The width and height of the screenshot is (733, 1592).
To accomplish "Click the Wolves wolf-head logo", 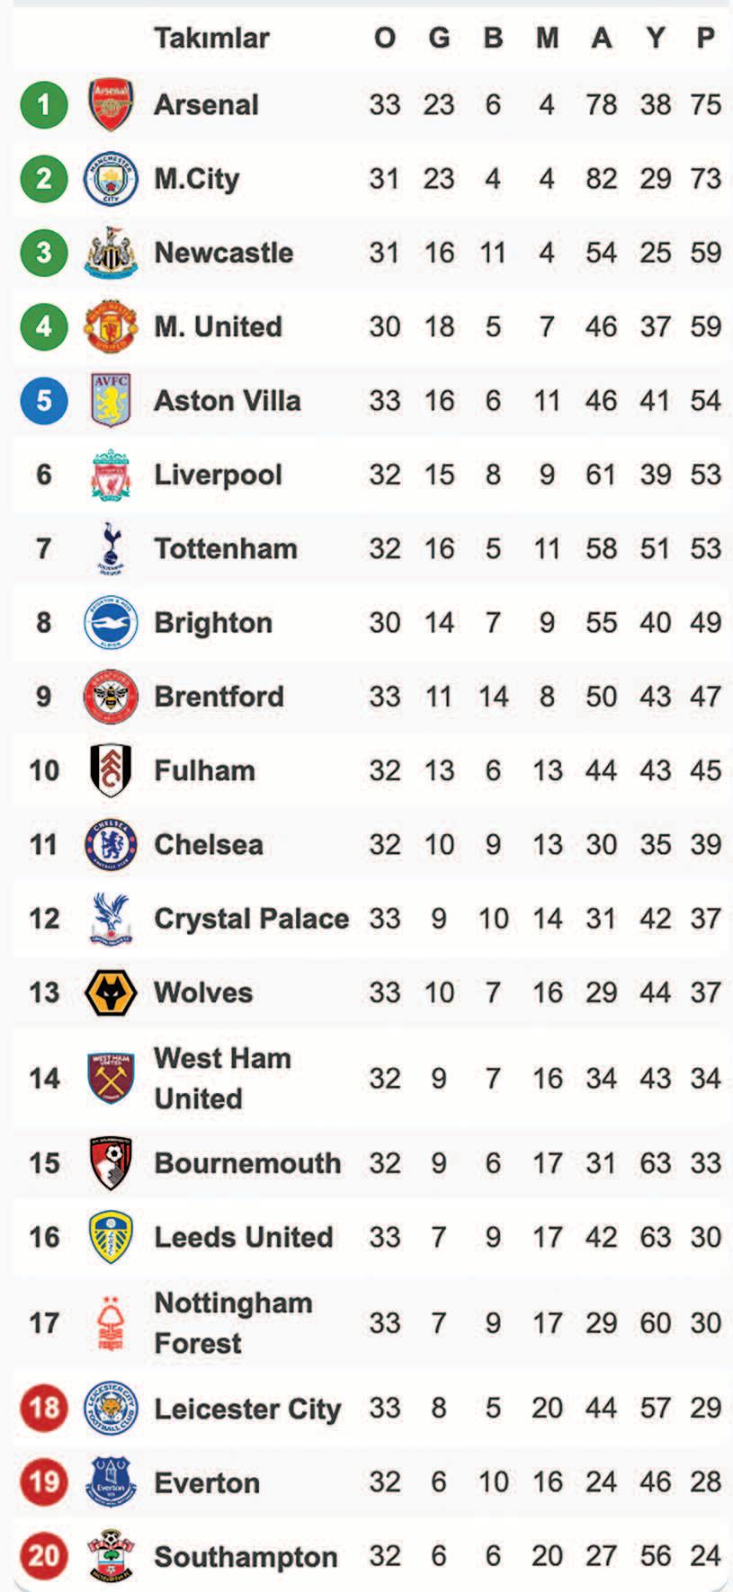I will (111, 992).
